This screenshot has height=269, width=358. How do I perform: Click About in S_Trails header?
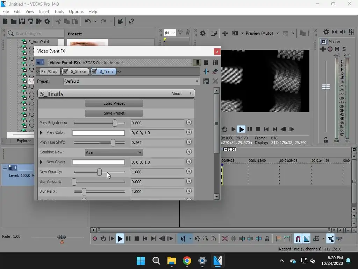pos(177,94)
